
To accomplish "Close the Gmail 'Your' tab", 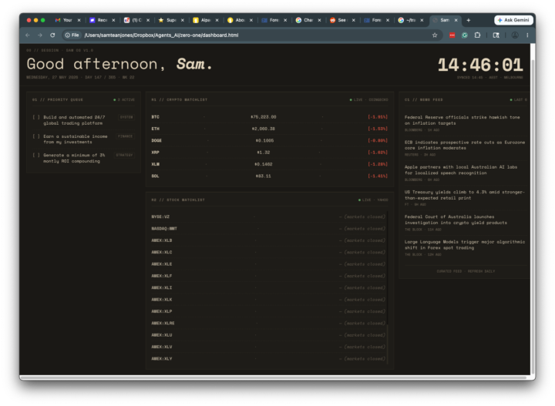I will [x=79, y=20].
